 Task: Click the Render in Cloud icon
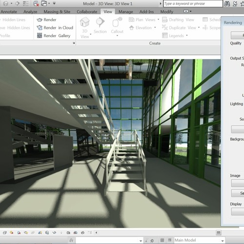pos(40,28)
